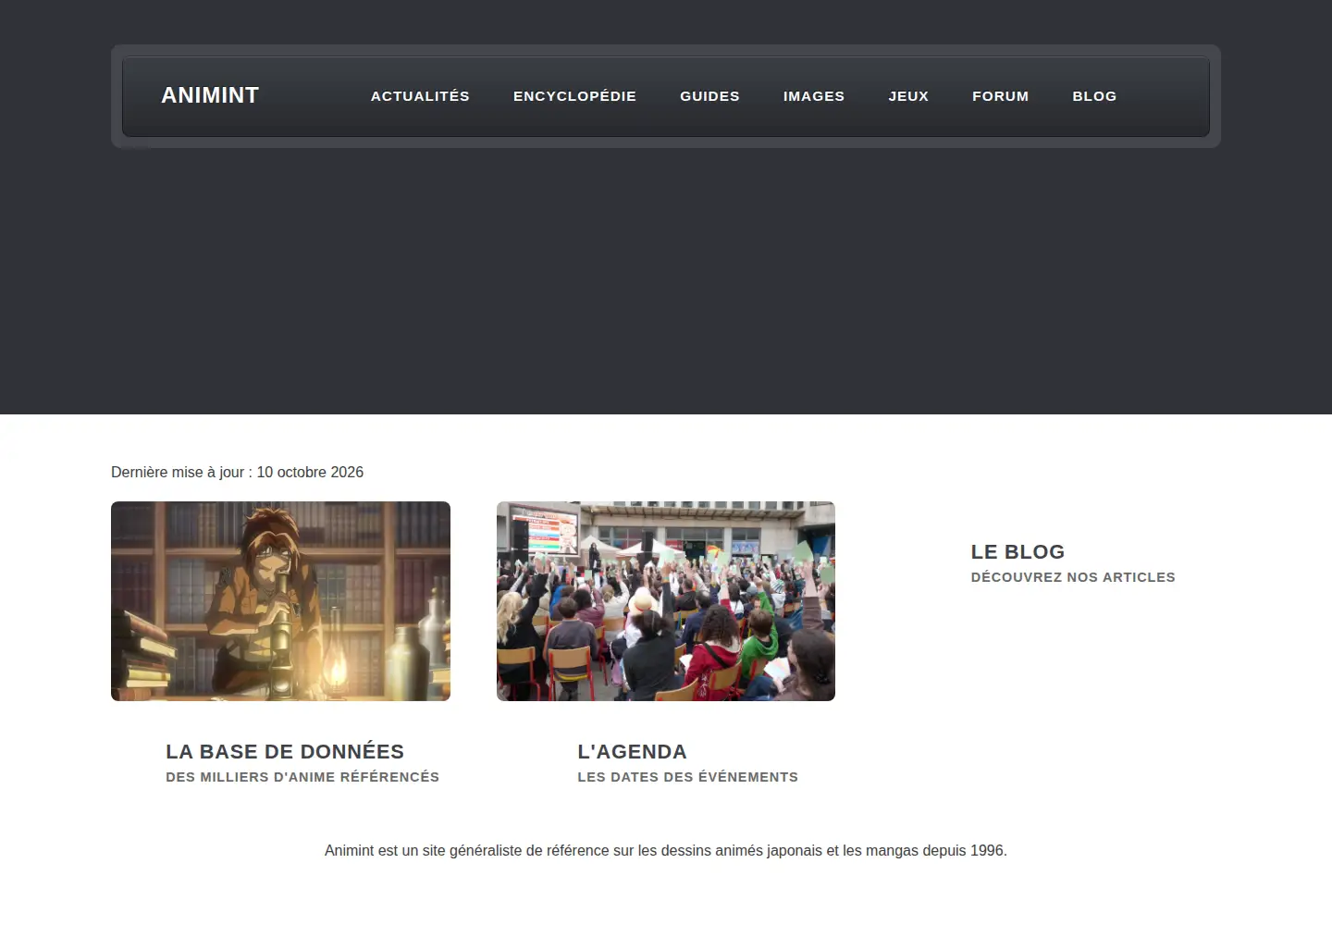The width and height of the screenshot is (1332, 925).
Task: Click the ANIMINT site logo
Action: pos(210,95)
